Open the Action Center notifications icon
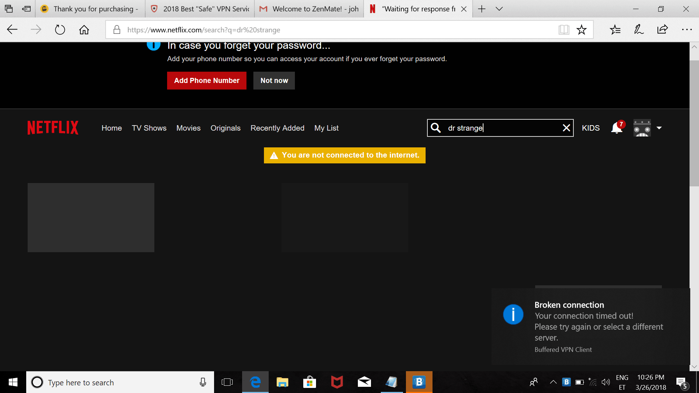 coord(682,383)
